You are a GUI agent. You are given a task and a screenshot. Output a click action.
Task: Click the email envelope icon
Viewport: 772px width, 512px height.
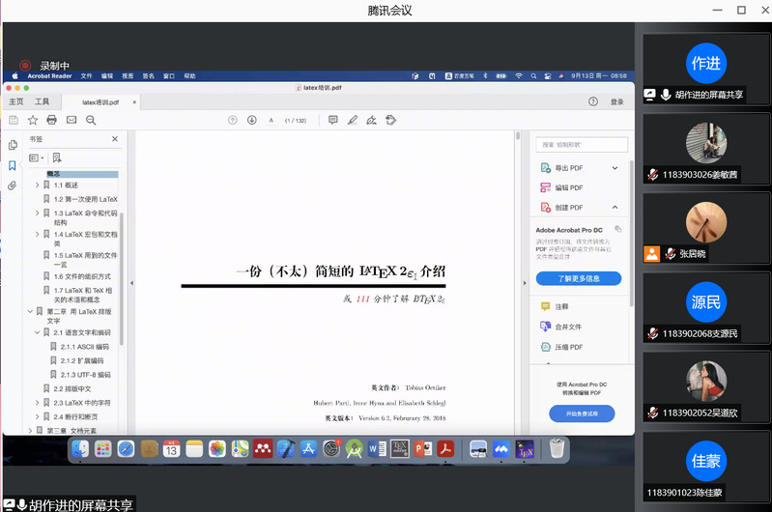(x=71, y=120)
